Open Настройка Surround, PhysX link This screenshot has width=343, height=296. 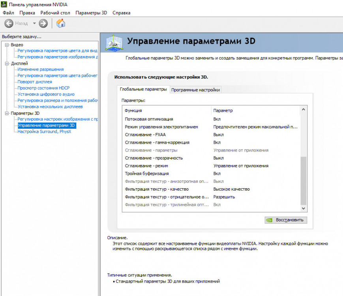(45, 131)
